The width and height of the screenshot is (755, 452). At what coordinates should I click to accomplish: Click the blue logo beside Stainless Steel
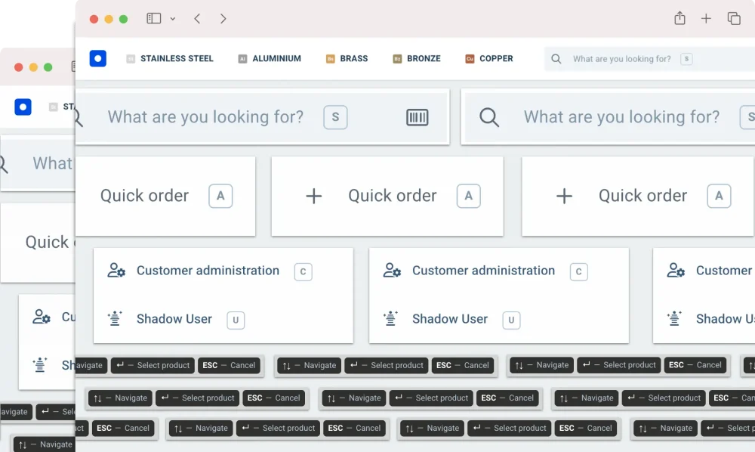pos(97,58)
